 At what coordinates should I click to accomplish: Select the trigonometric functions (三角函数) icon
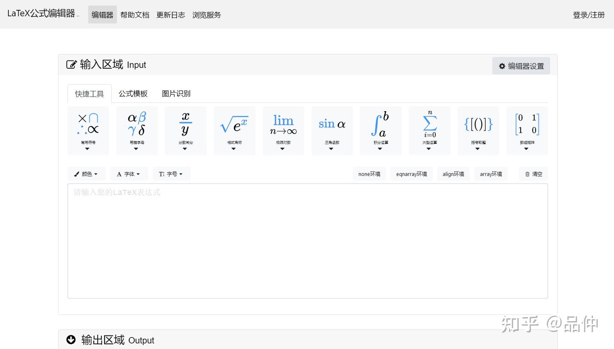click(331, 126)
